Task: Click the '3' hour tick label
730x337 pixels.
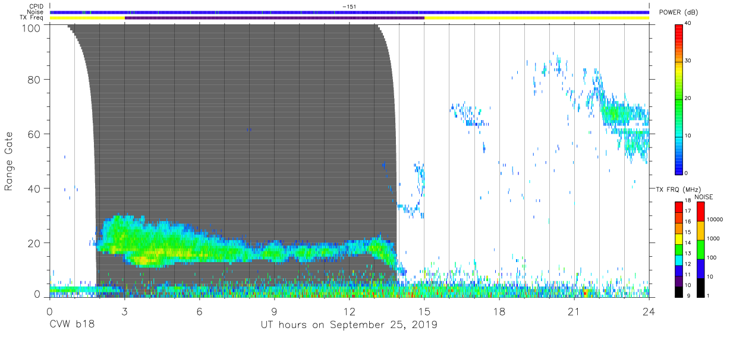Action: point(124,311)
